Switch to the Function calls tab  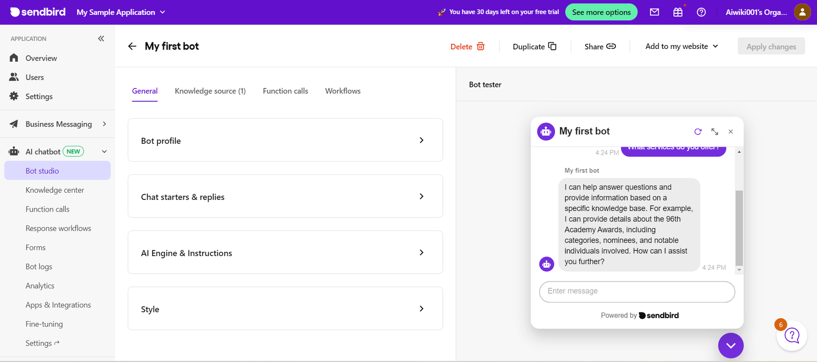pos(285,91)
